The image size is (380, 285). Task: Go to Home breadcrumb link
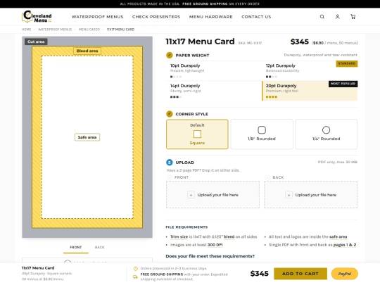tap(27, 30)
